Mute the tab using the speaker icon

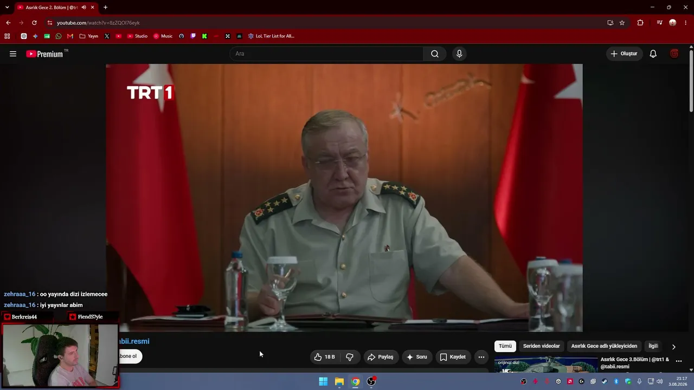pyautogui.click(x=83, y=7)
